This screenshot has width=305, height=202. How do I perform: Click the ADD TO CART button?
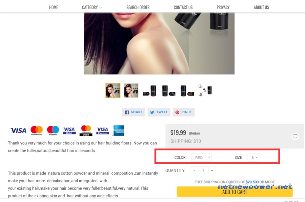tap(235, 192)
